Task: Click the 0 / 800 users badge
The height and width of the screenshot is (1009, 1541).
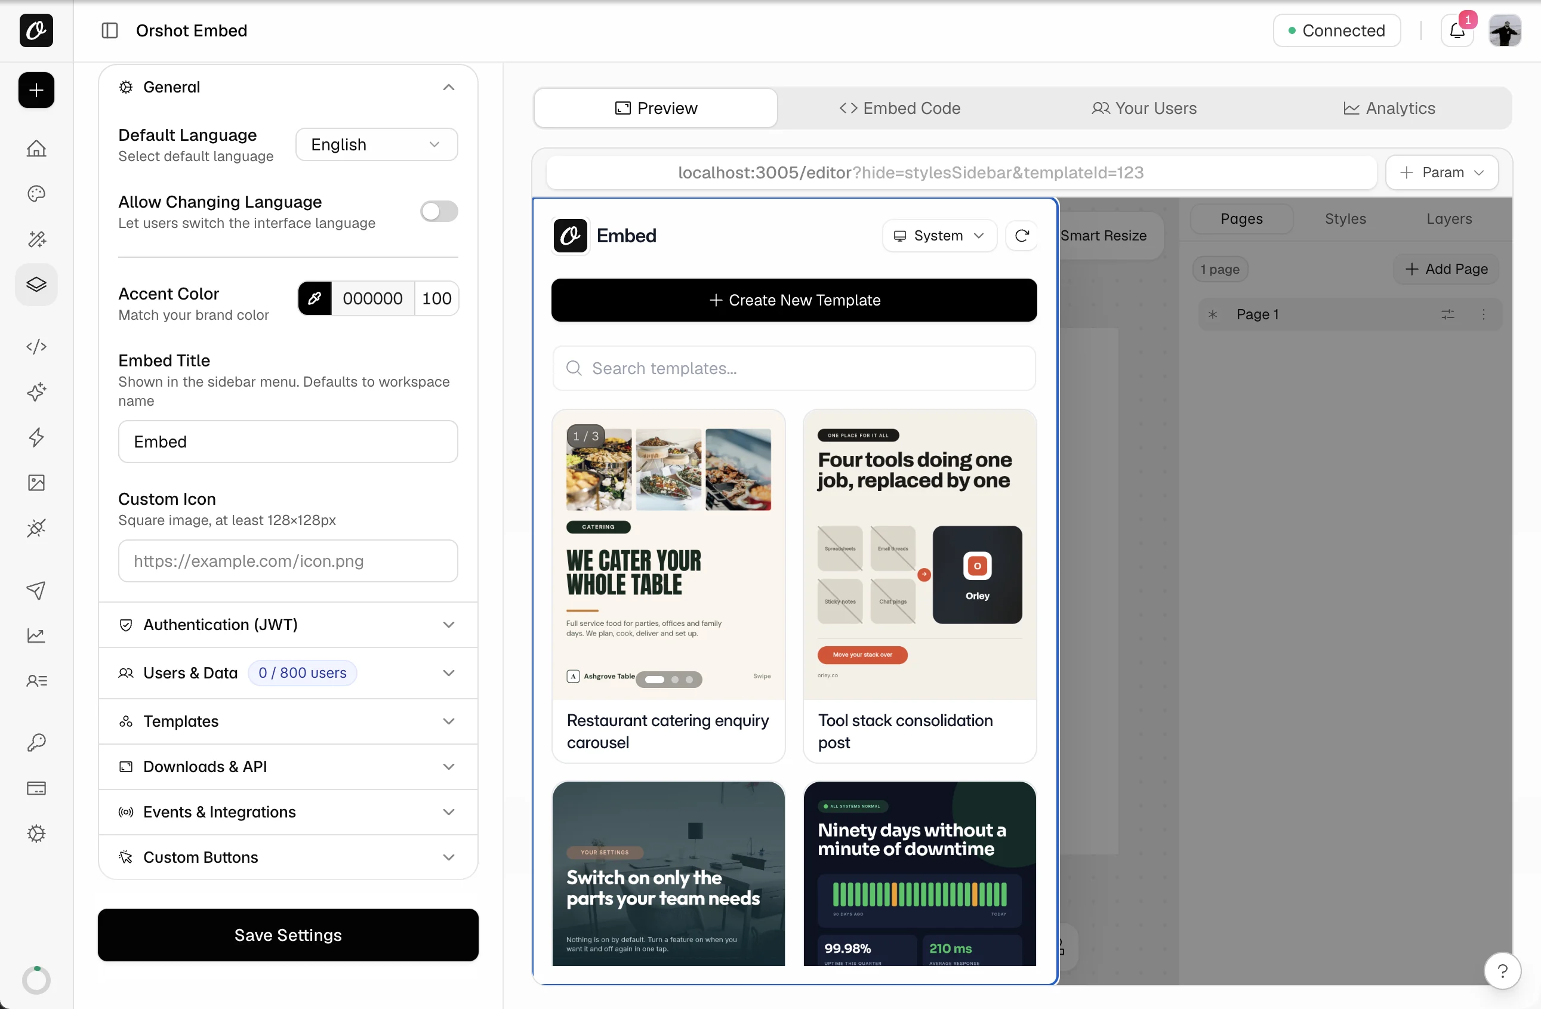Action: (303, 673)
